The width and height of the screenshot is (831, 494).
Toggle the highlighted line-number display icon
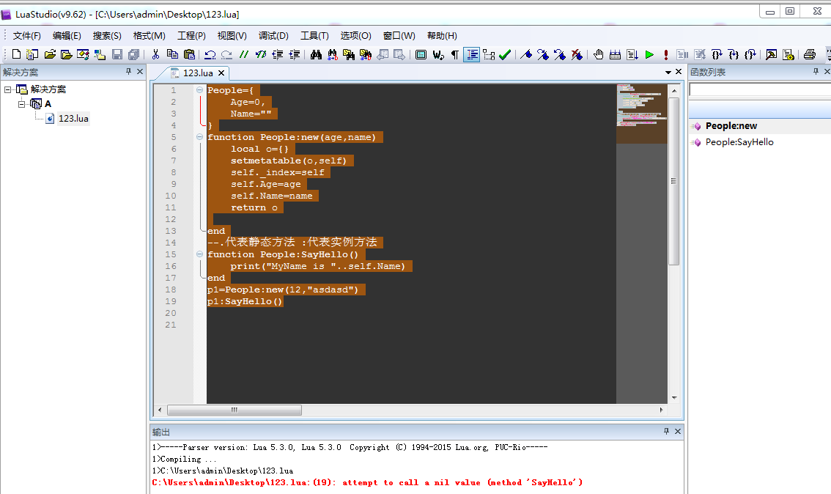tap(472, 54)
